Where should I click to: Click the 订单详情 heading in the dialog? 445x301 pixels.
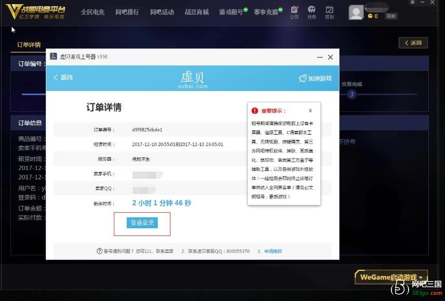(104, 107)
